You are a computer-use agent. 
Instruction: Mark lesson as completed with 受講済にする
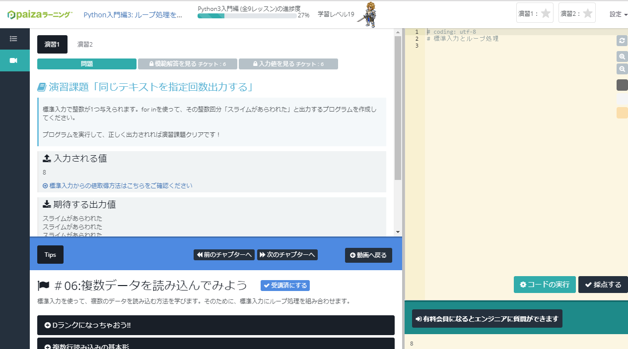tap(285, 286)
